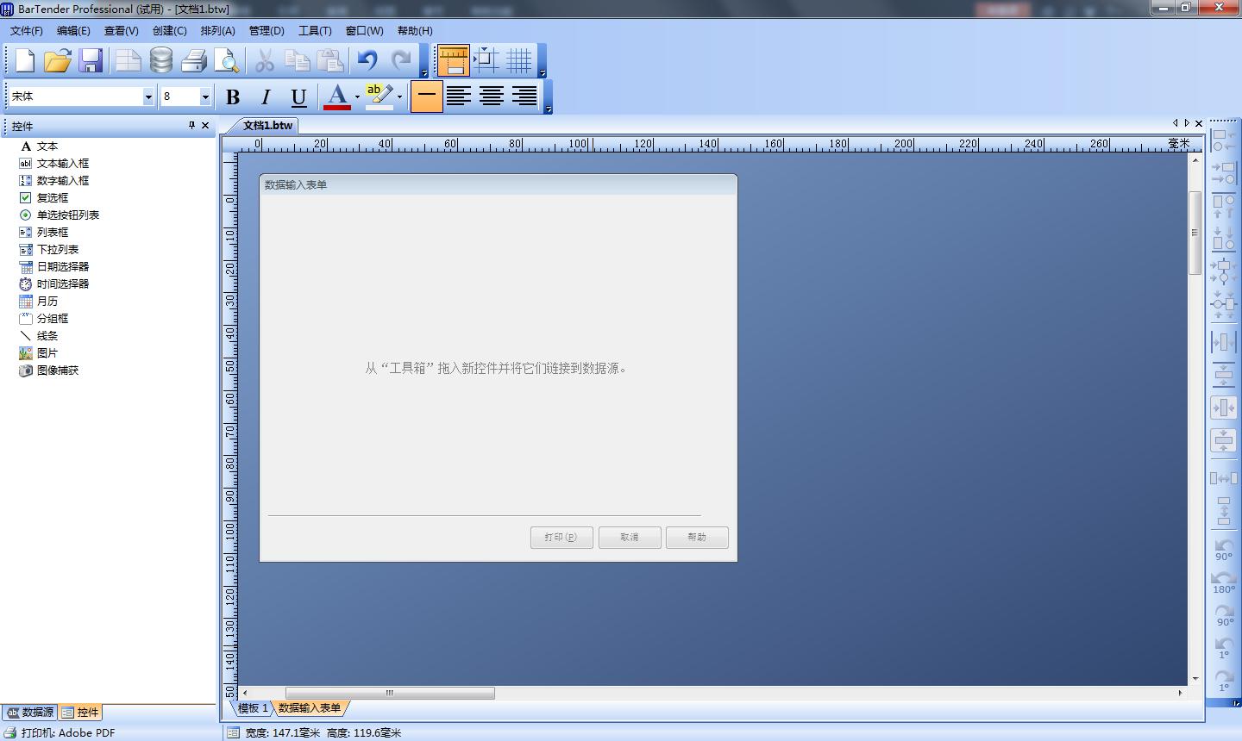Align text left
This screenshot has width=1242, height=741.
click(459, 97)
